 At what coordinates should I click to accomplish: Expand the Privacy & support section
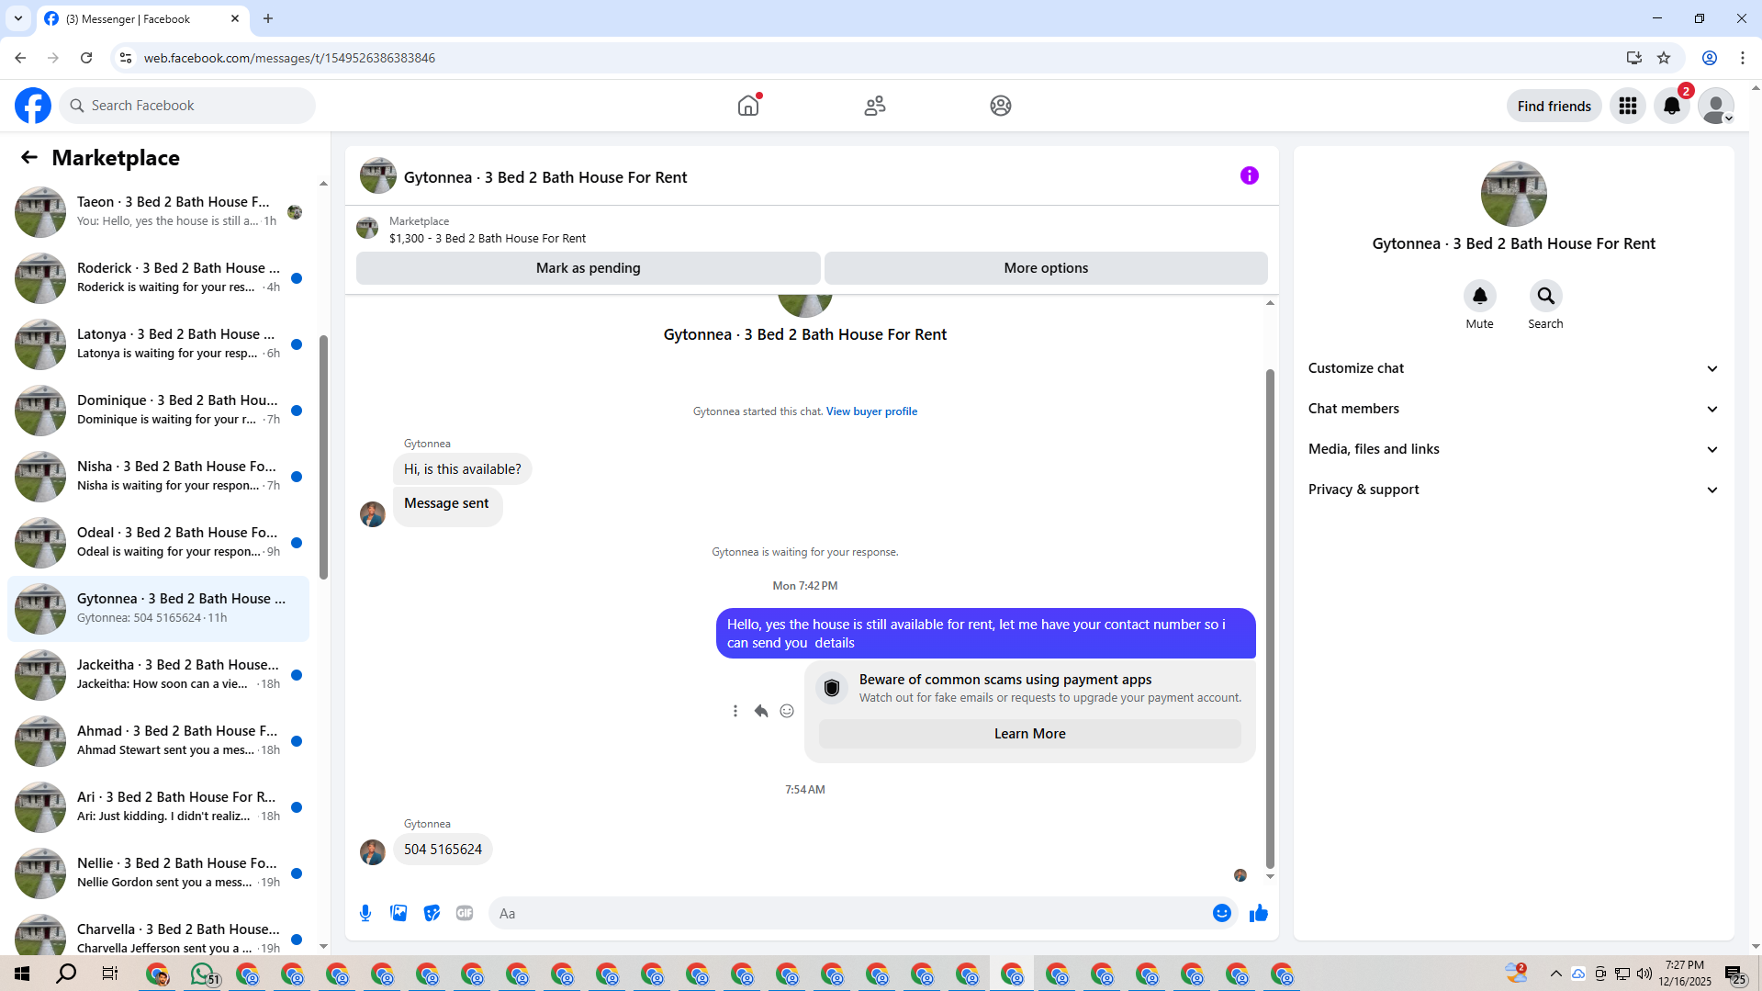point(1513,490)
